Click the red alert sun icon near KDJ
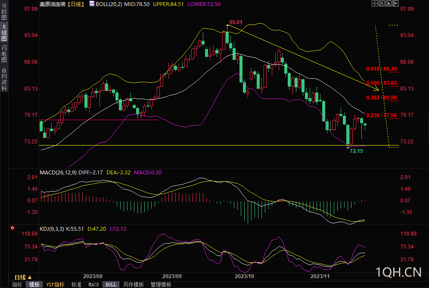 coord(12,228)
